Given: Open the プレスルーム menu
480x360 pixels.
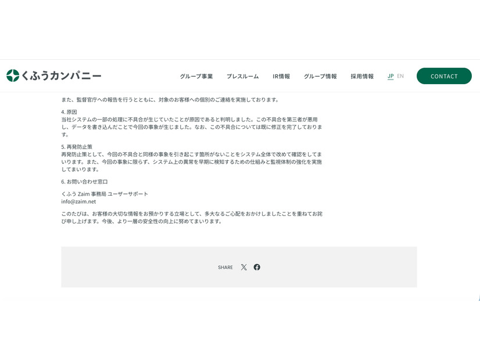Looking at the screenshot, I should 243,76.
